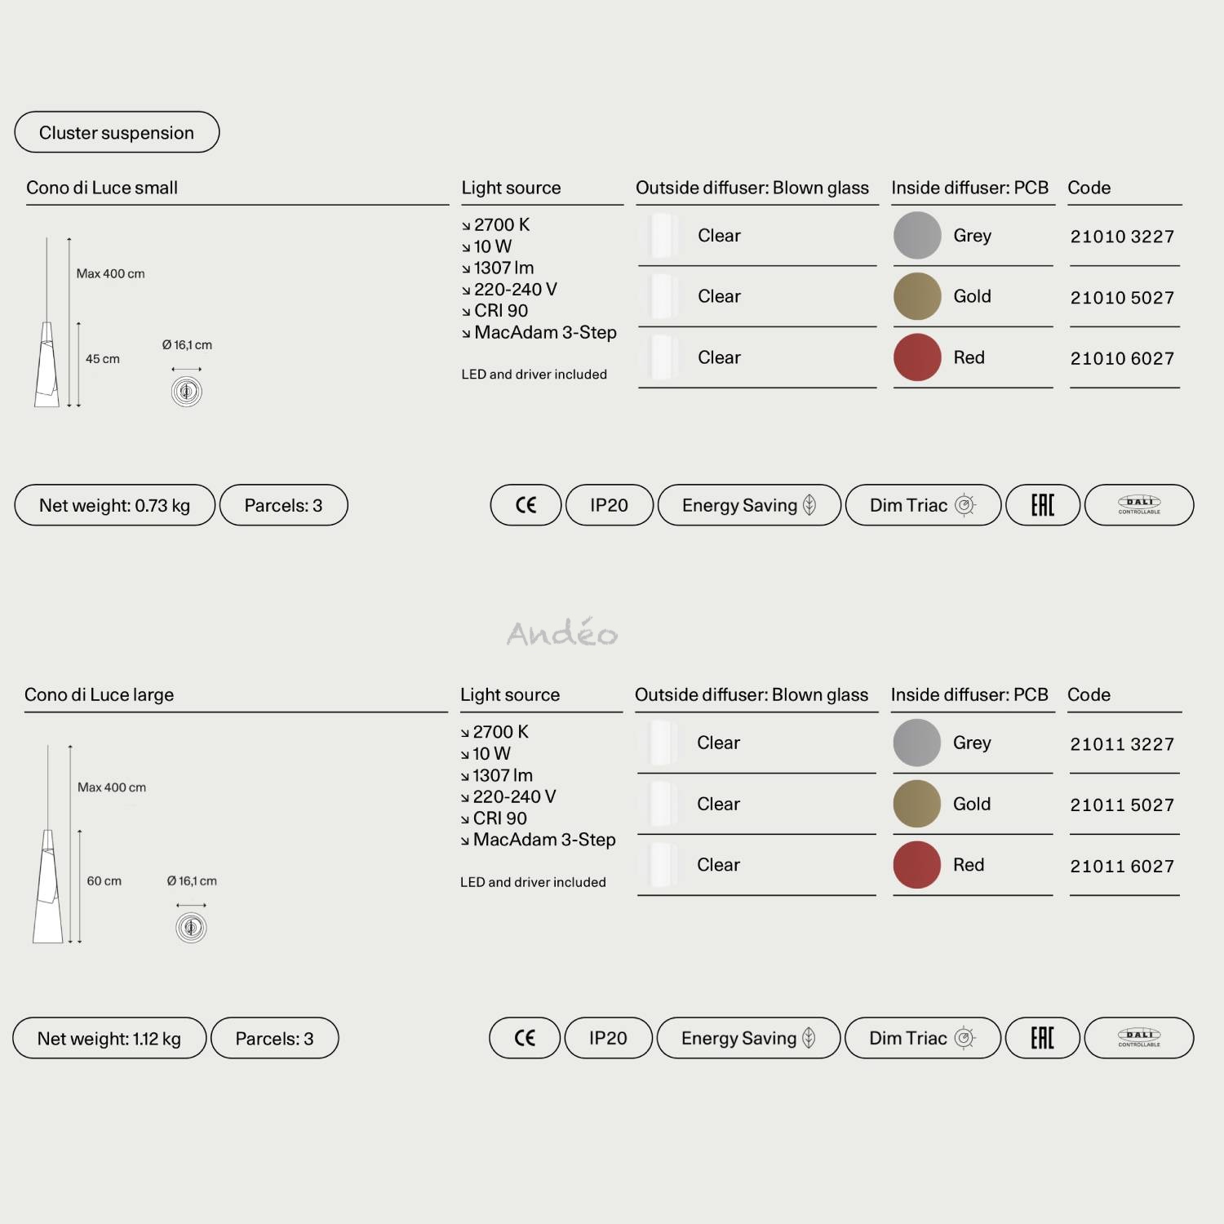The width and height of the screenshot is (1224, 1224).
Task: Click product code 21011 3227
Action: (1122, 744)
